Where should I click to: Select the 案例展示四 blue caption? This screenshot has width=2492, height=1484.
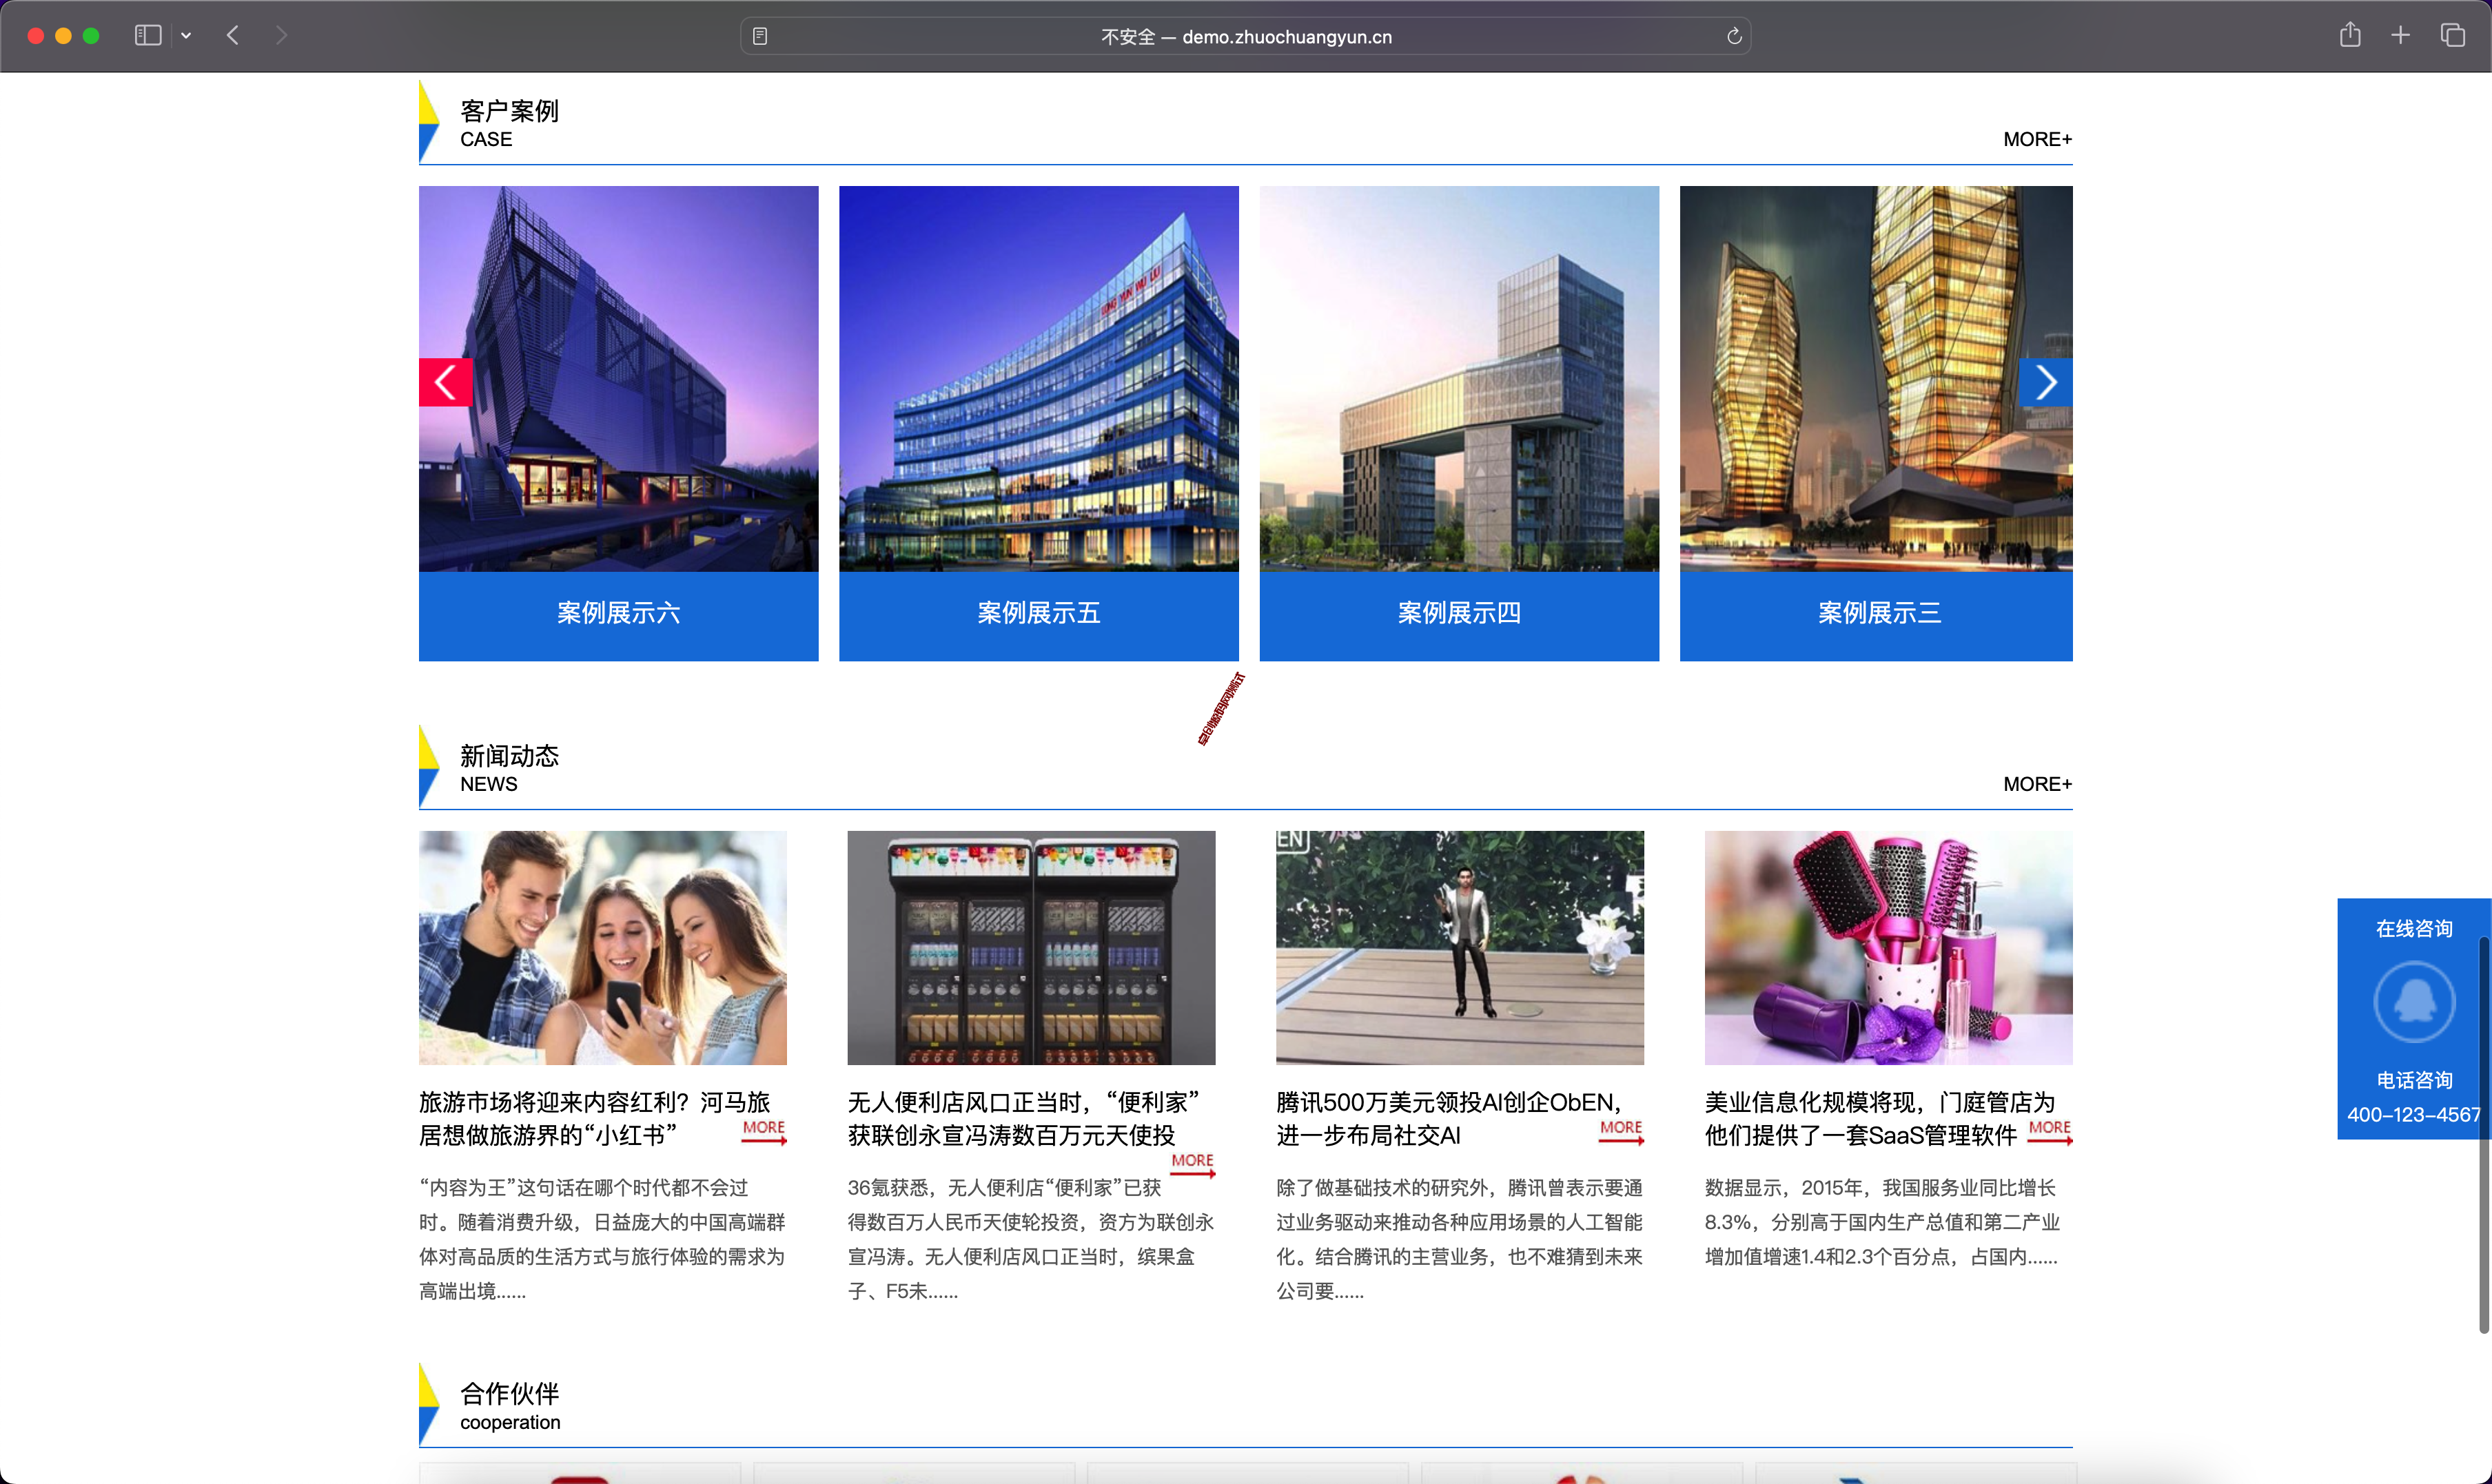1459,615
